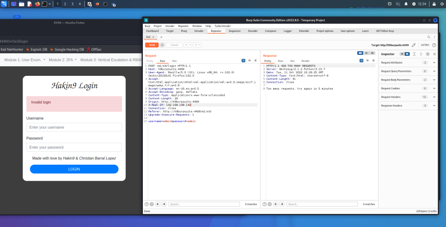Add a new Repeater tab with plus
Image resolution: width=446 pixels, height=227 pixels.
click(161, 37)
